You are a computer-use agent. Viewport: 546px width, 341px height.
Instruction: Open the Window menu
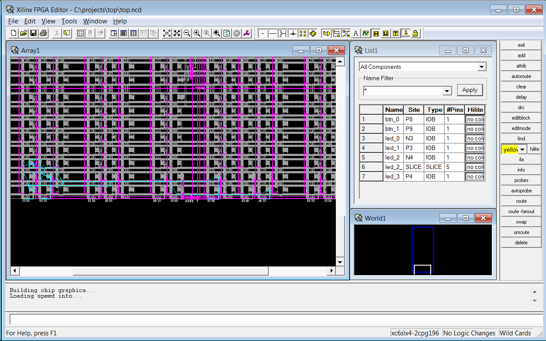coord(95,21)
